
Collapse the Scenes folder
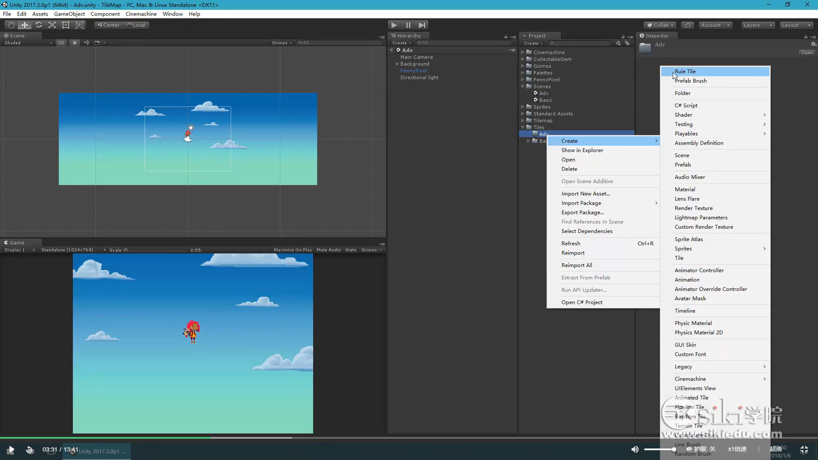(523, 86)
